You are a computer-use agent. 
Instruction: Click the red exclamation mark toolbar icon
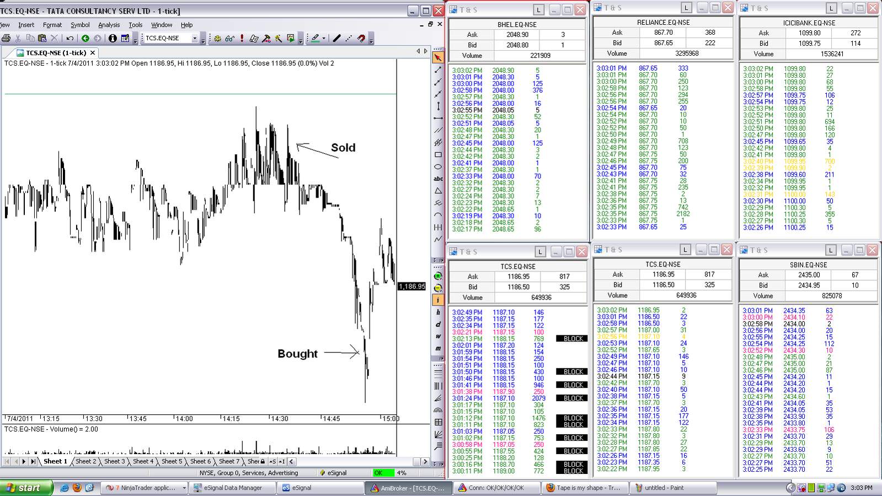[x=242, y=38]
